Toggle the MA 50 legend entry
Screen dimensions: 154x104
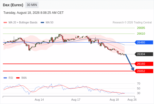[x=47, y=23]
